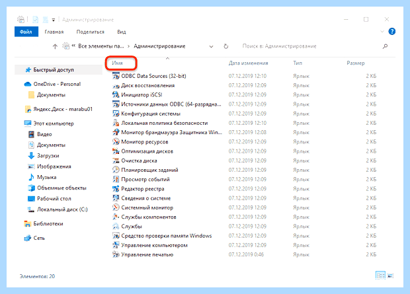This screenshot has width=410, height=294.
Task: Select Этот компьютер in navigation pane
Action: pos(54,124)
